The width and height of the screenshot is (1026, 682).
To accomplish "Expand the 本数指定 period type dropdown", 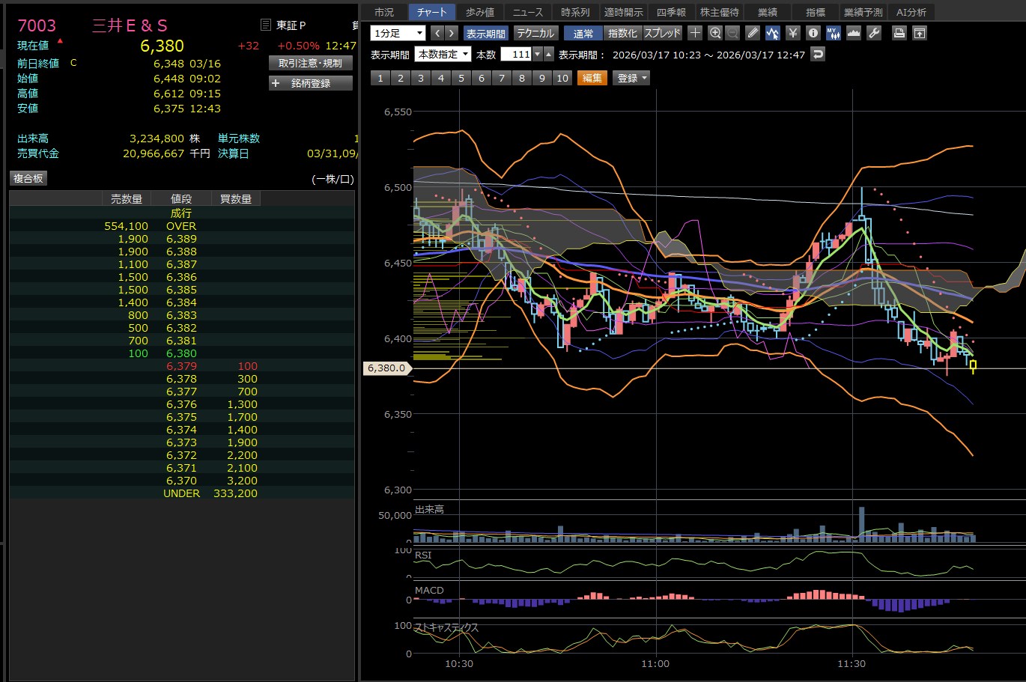I will [443, 54].
